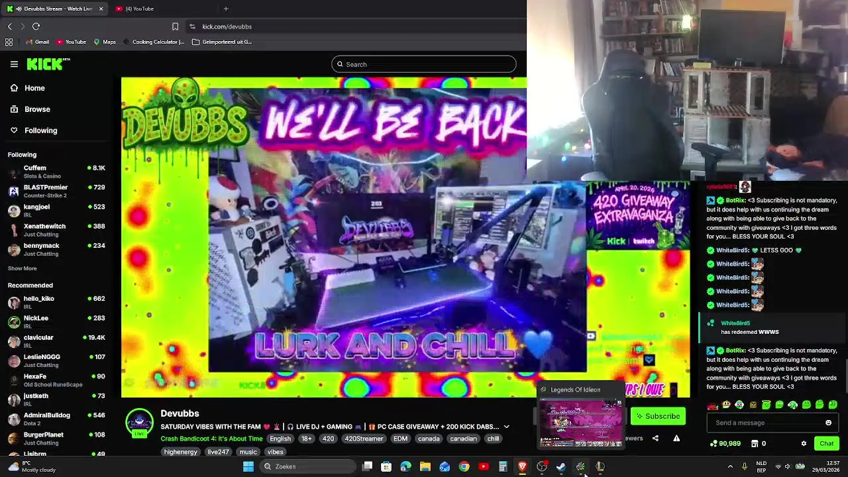Close the Devubbs Stream browser tab
848x477 pixels.
pyautogui.click(x=101, y=9)
